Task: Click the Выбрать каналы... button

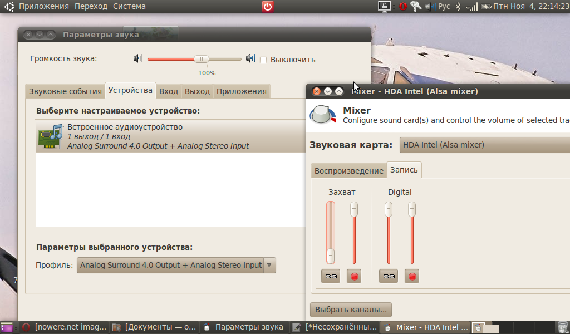Action: coord(351,310)
